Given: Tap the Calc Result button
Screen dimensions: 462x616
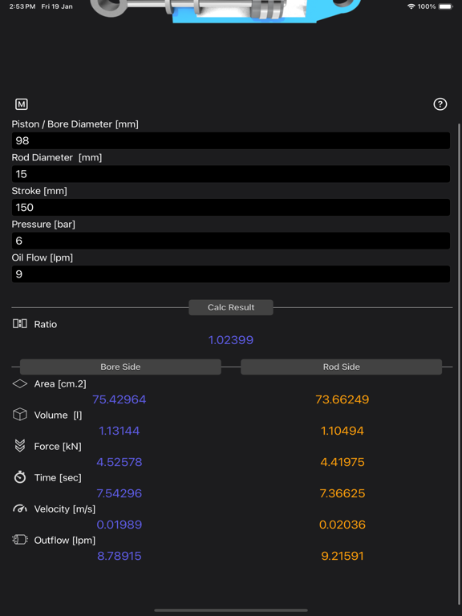Looking at the screenshot, I should pos(231,307).
